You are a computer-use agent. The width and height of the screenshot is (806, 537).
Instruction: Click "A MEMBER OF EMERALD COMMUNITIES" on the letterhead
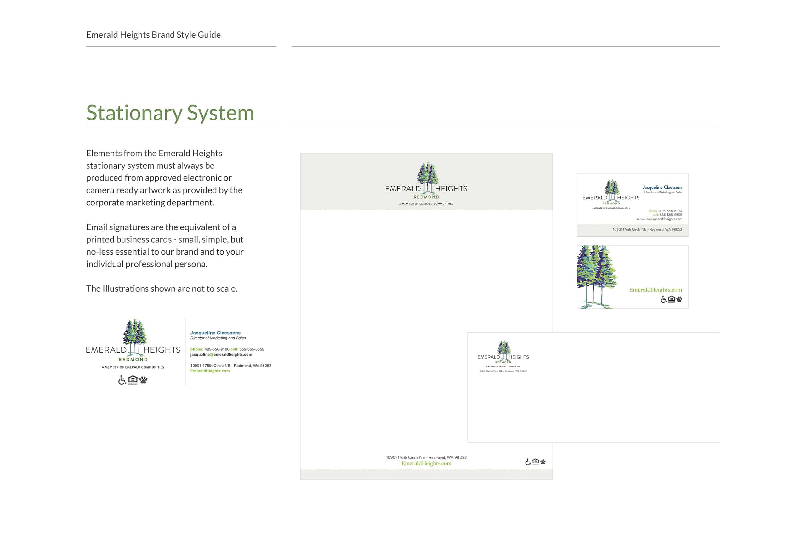click(426, 204)
